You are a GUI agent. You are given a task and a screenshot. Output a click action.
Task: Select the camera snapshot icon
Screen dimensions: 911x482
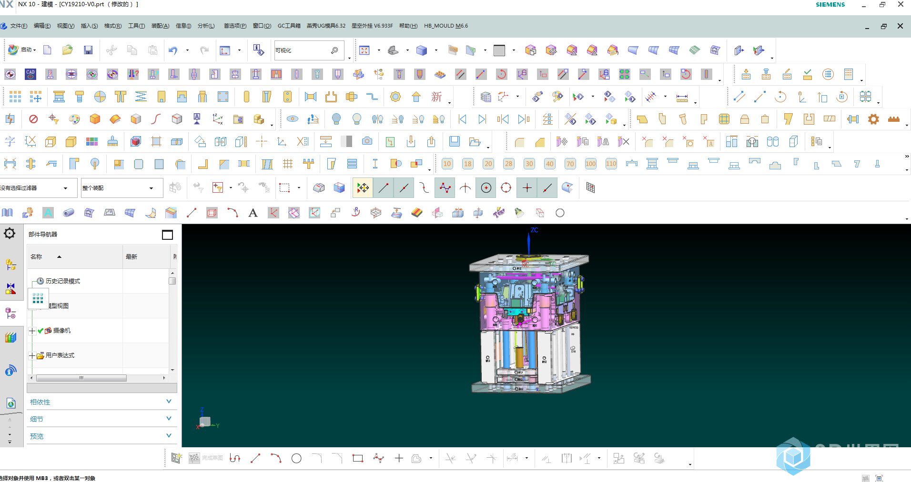[x=367, y=141]
